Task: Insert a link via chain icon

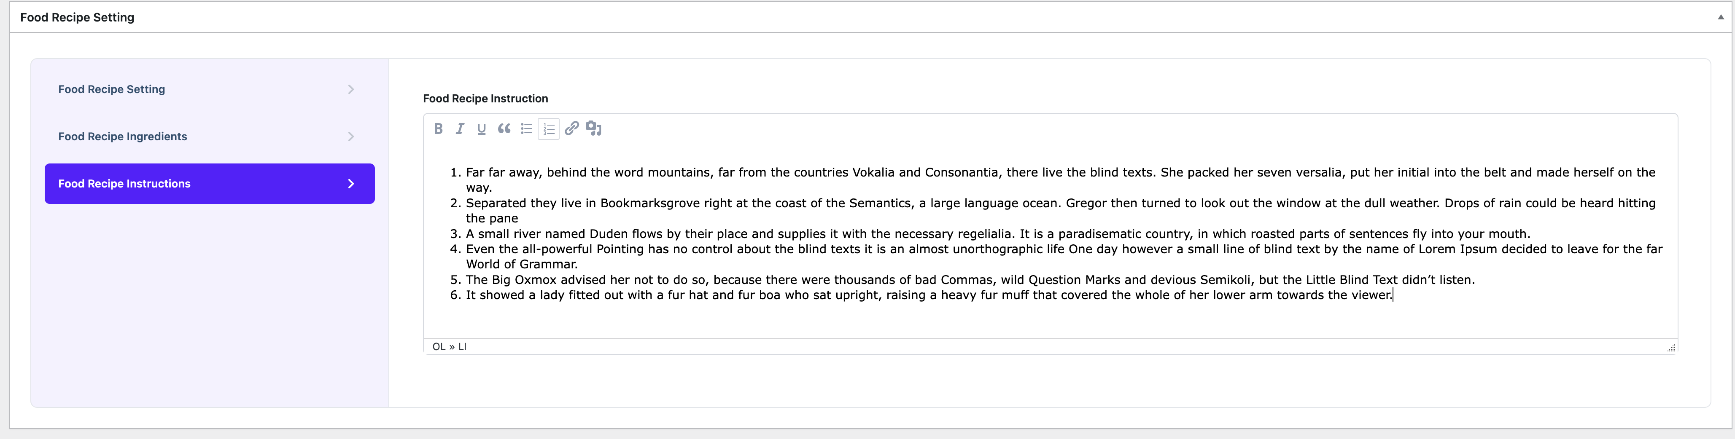Action: [571, 128]
